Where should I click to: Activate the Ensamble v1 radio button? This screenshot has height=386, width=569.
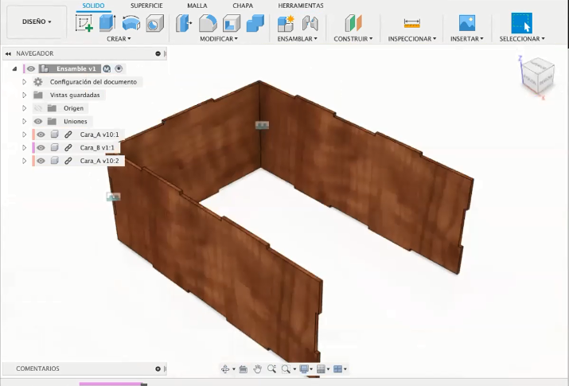pos(119,68)
